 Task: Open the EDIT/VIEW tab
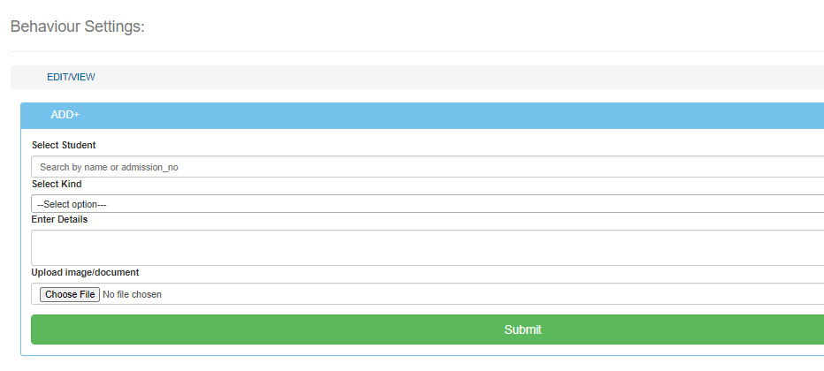click(x=71, y=77)
